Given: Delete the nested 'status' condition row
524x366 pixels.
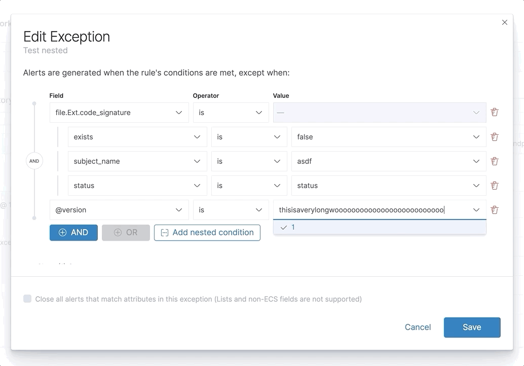Looking at the screenshot, I should (x=495, y=186).
